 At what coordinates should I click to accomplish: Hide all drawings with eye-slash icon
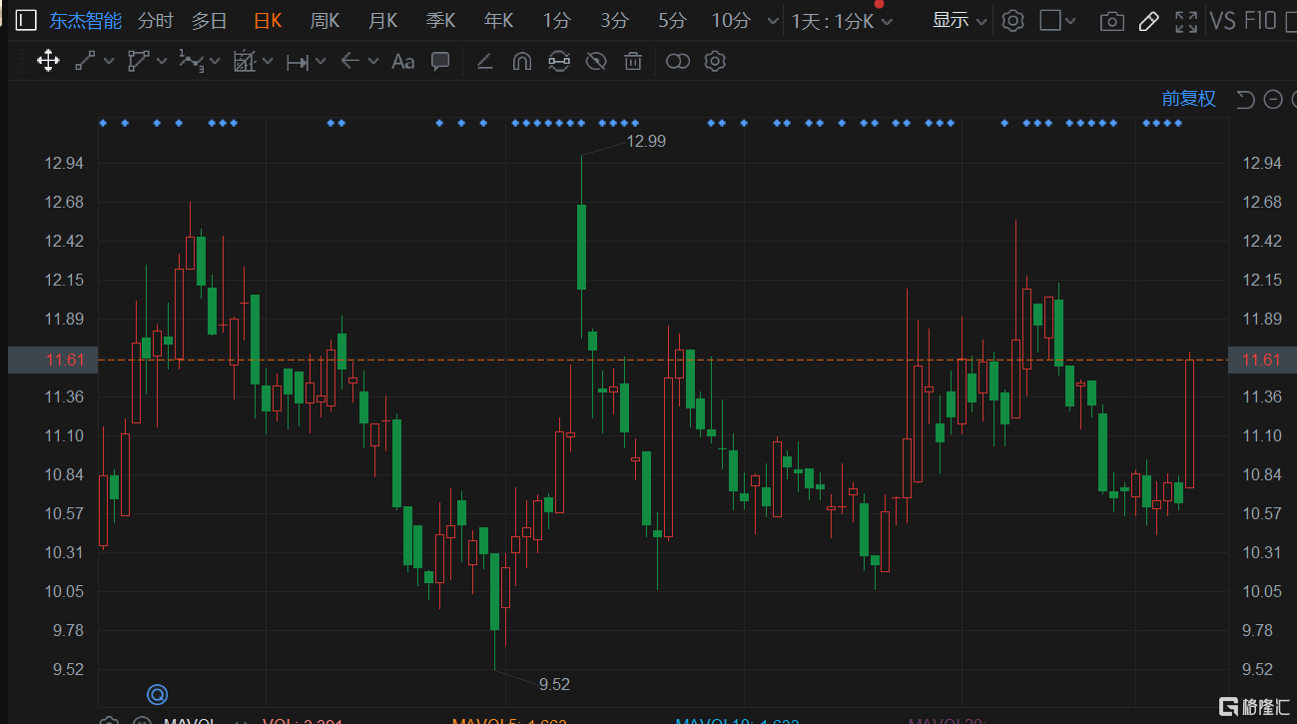[x=596, y=62]
